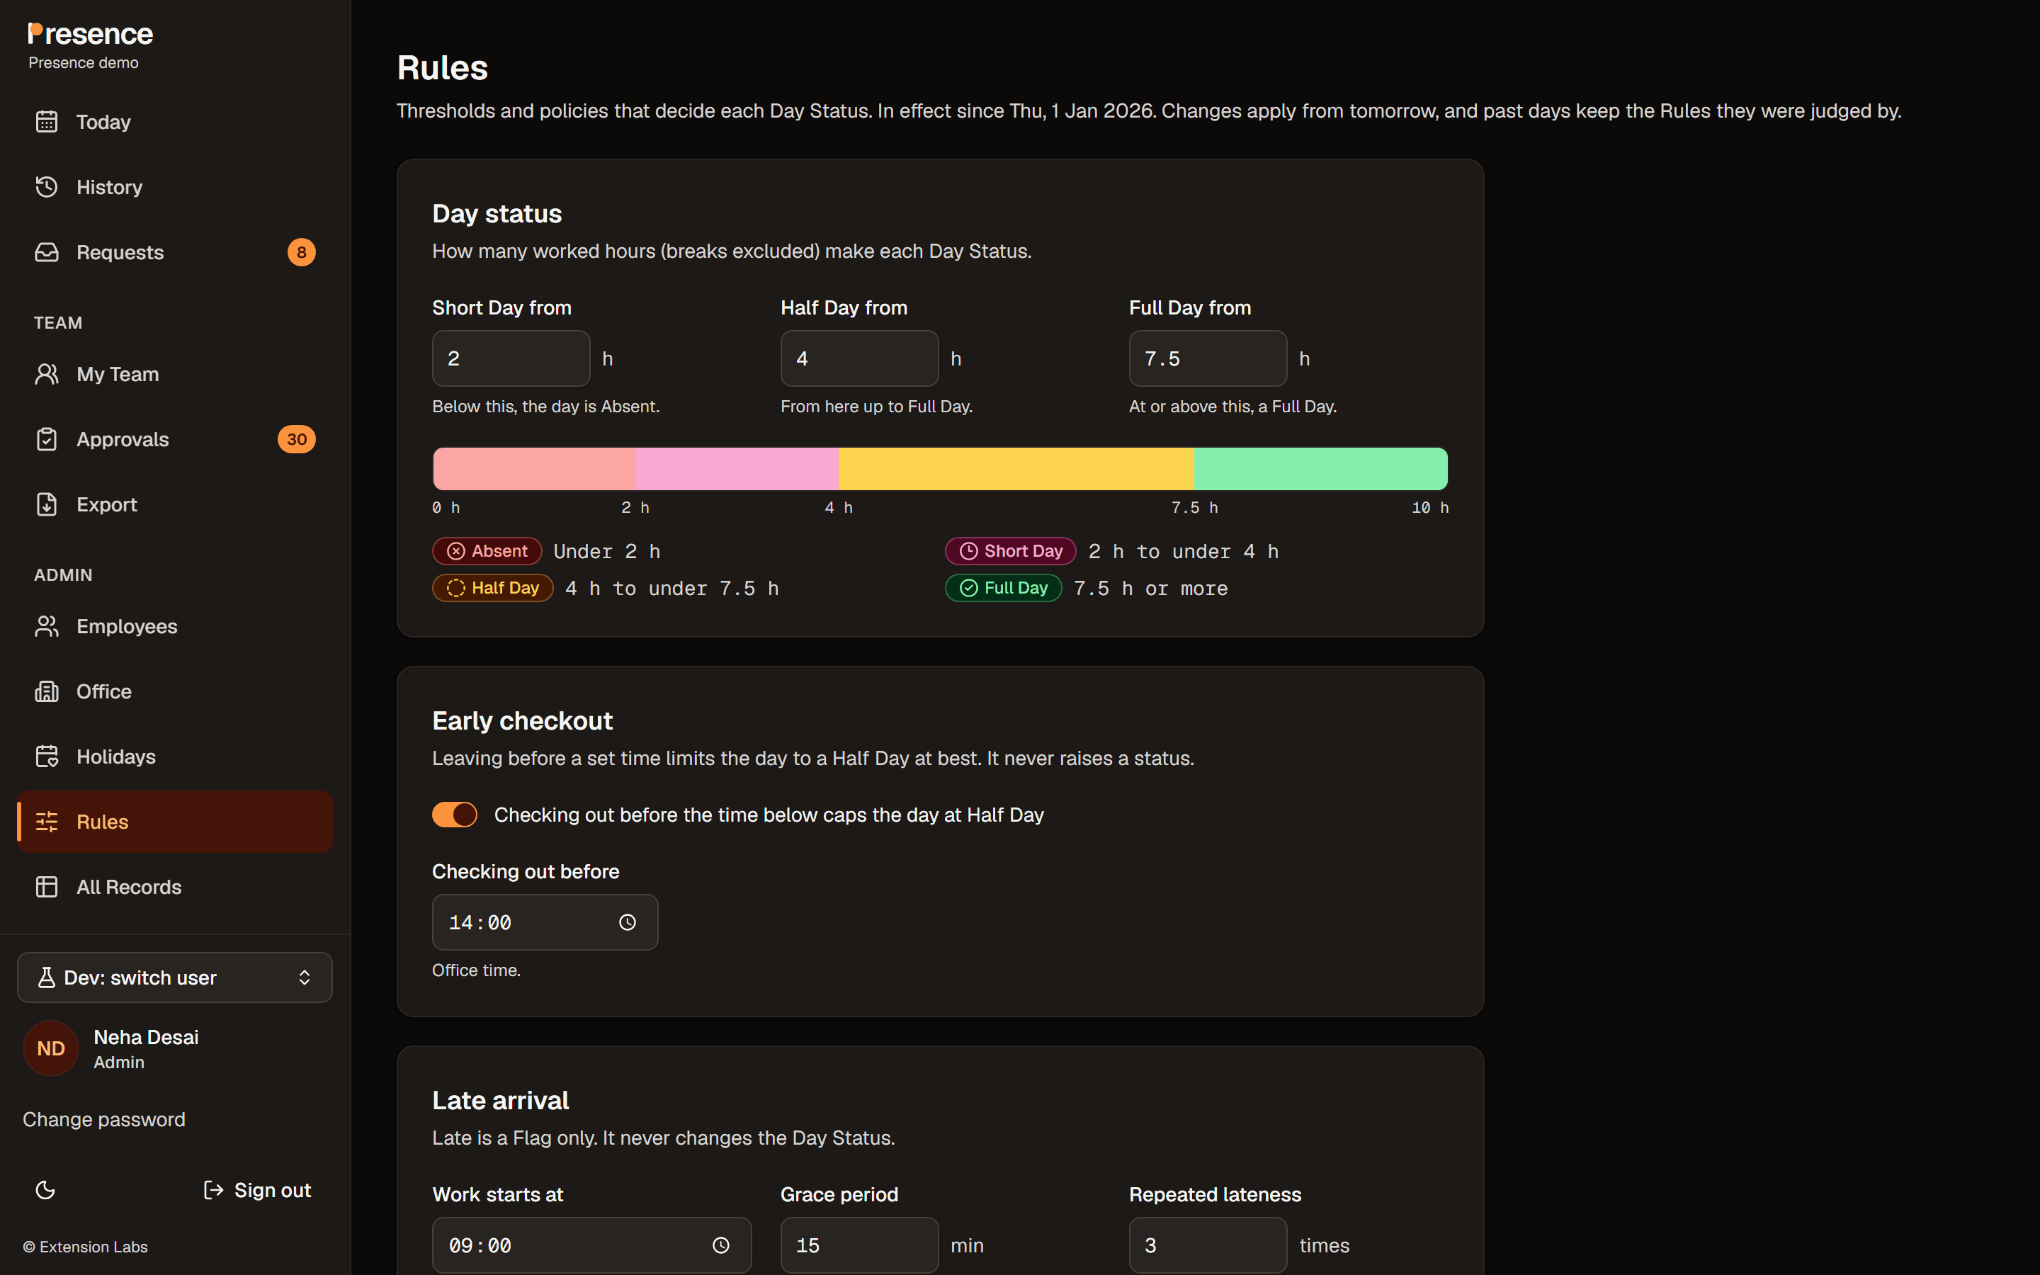
Task: Click the green Full Day bar segment
Action: [x=1320, y=469]
